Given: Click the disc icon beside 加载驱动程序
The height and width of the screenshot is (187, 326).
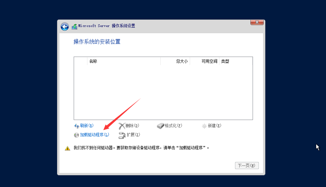Looking at the screenshot, I should point(77,135).
